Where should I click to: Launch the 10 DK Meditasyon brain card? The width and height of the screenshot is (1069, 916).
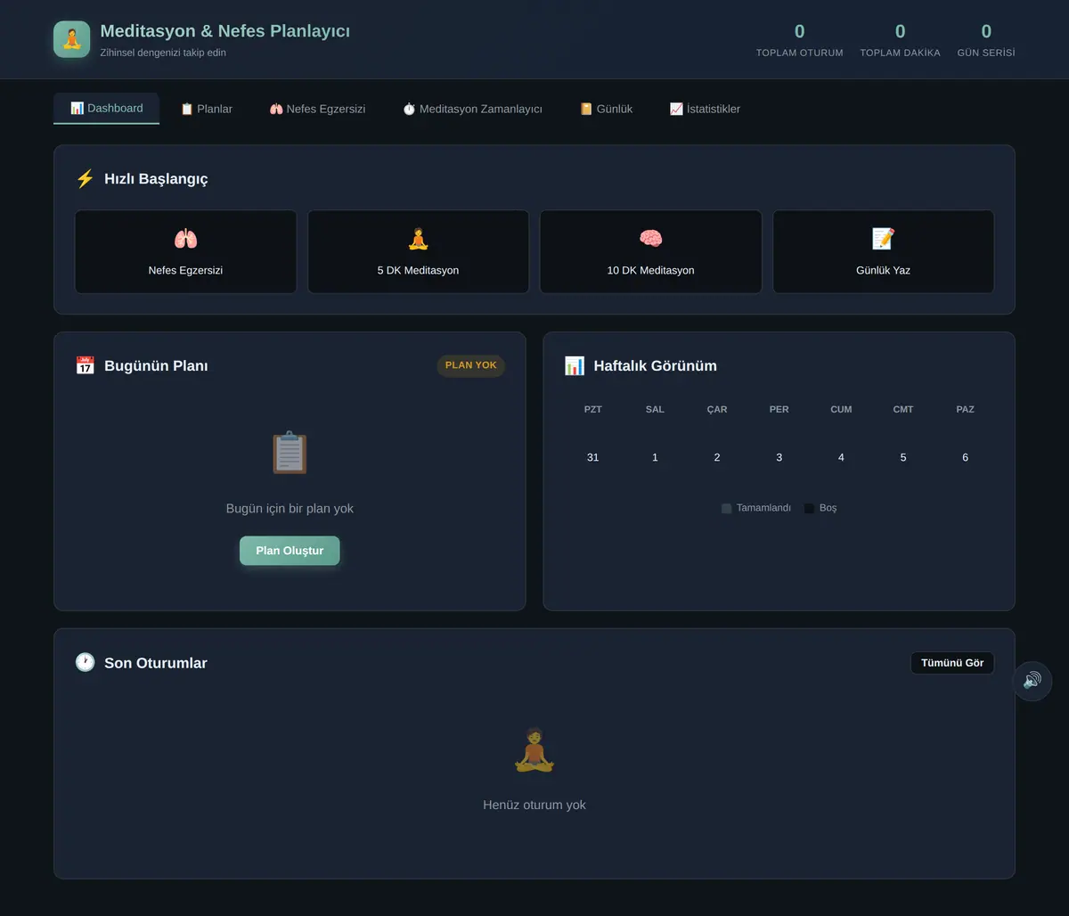point(650,251)
